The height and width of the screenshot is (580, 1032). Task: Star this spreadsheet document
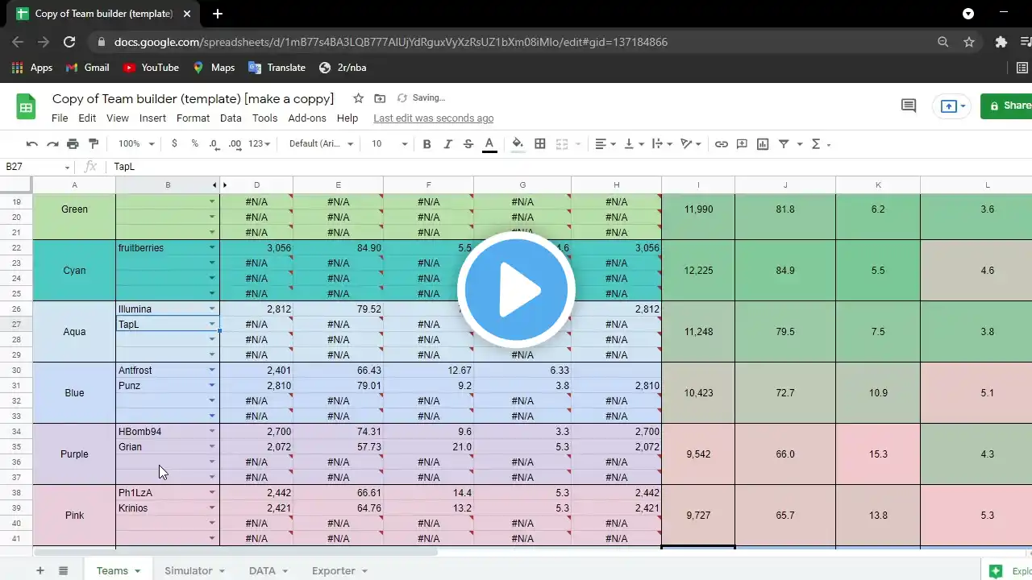[358, 98]
